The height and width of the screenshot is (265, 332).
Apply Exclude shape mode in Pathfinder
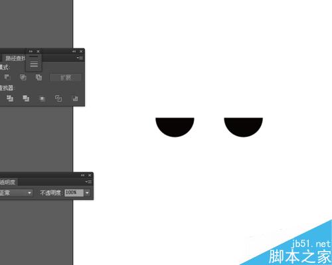(39, 77)
